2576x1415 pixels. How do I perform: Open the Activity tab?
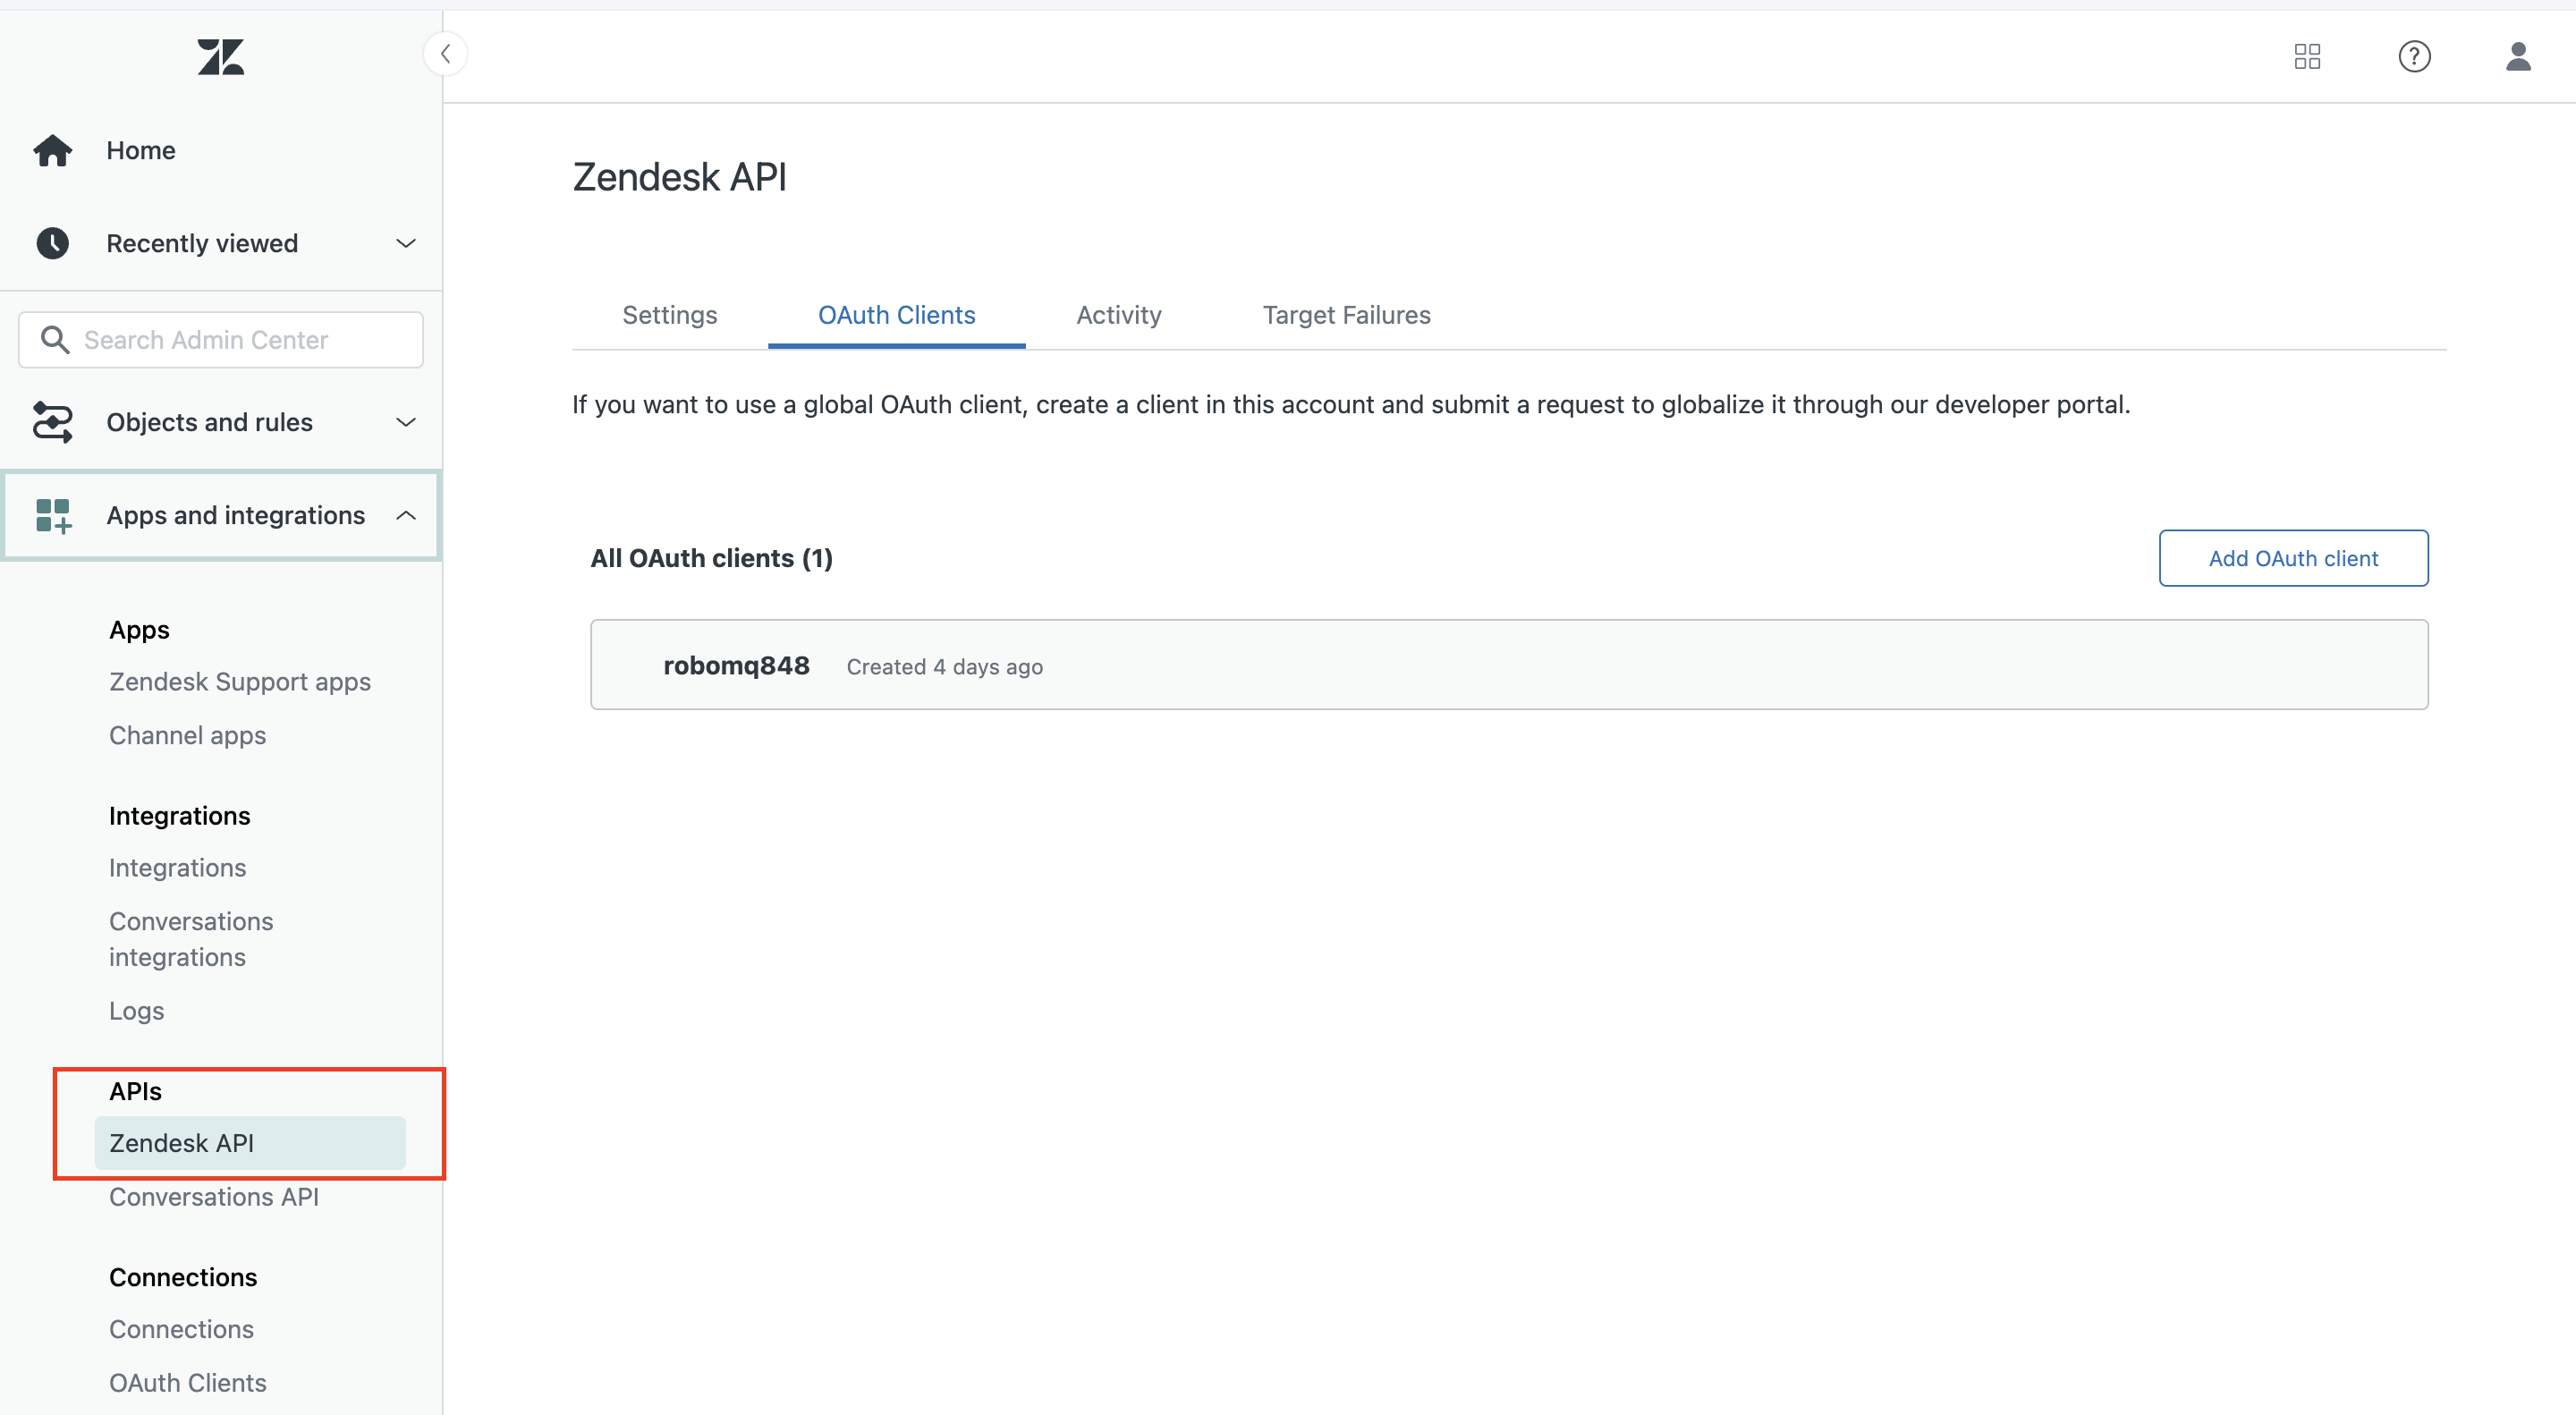(x=1118, y=315)
